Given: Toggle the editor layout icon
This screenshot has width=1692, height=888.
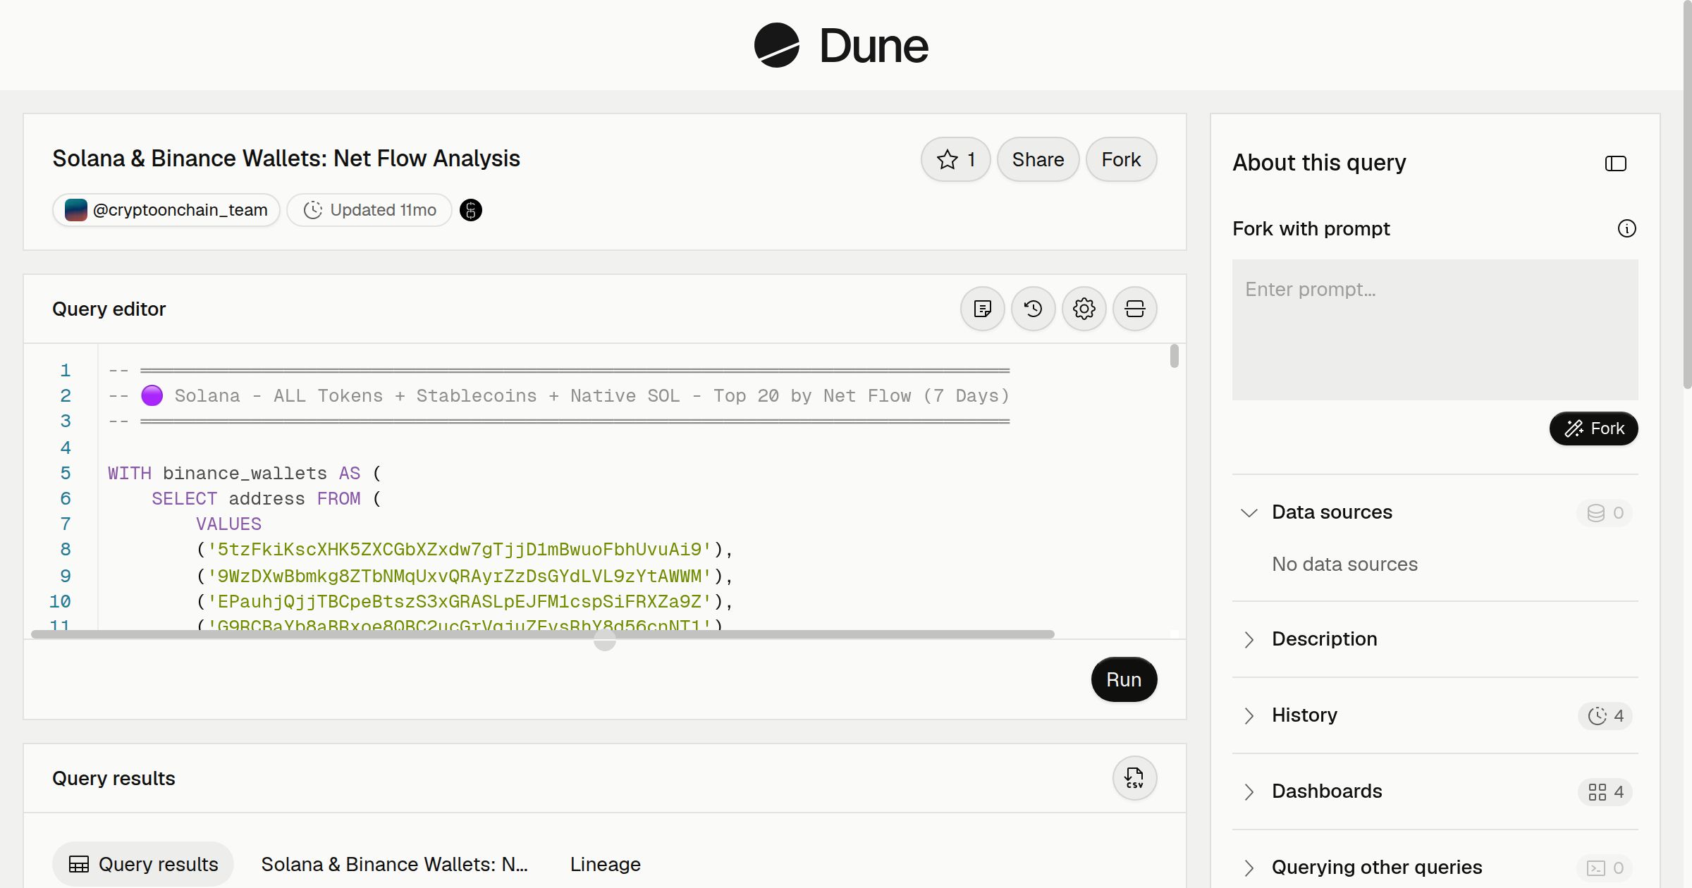Looking at the screenshot, I should 1135,309.
